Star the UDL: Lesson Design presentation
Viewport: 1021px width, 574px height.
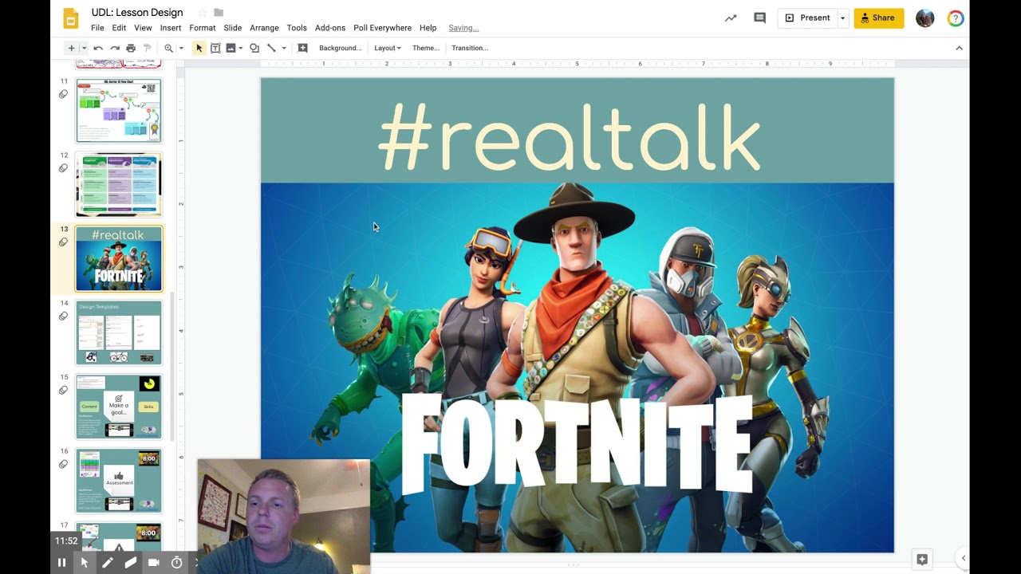click(x=203, y=13)
